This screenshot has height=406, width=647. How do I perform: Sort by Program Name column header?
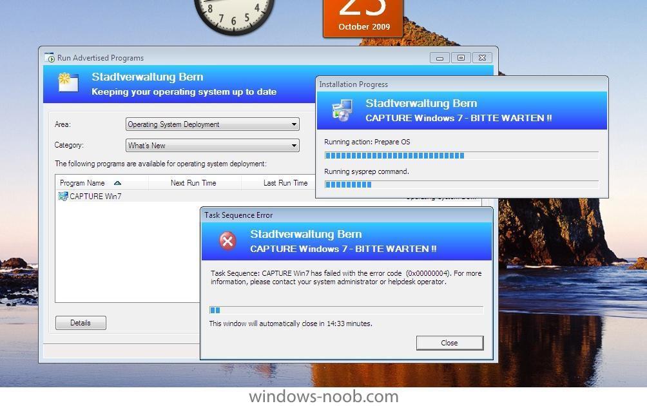point(102,183)
